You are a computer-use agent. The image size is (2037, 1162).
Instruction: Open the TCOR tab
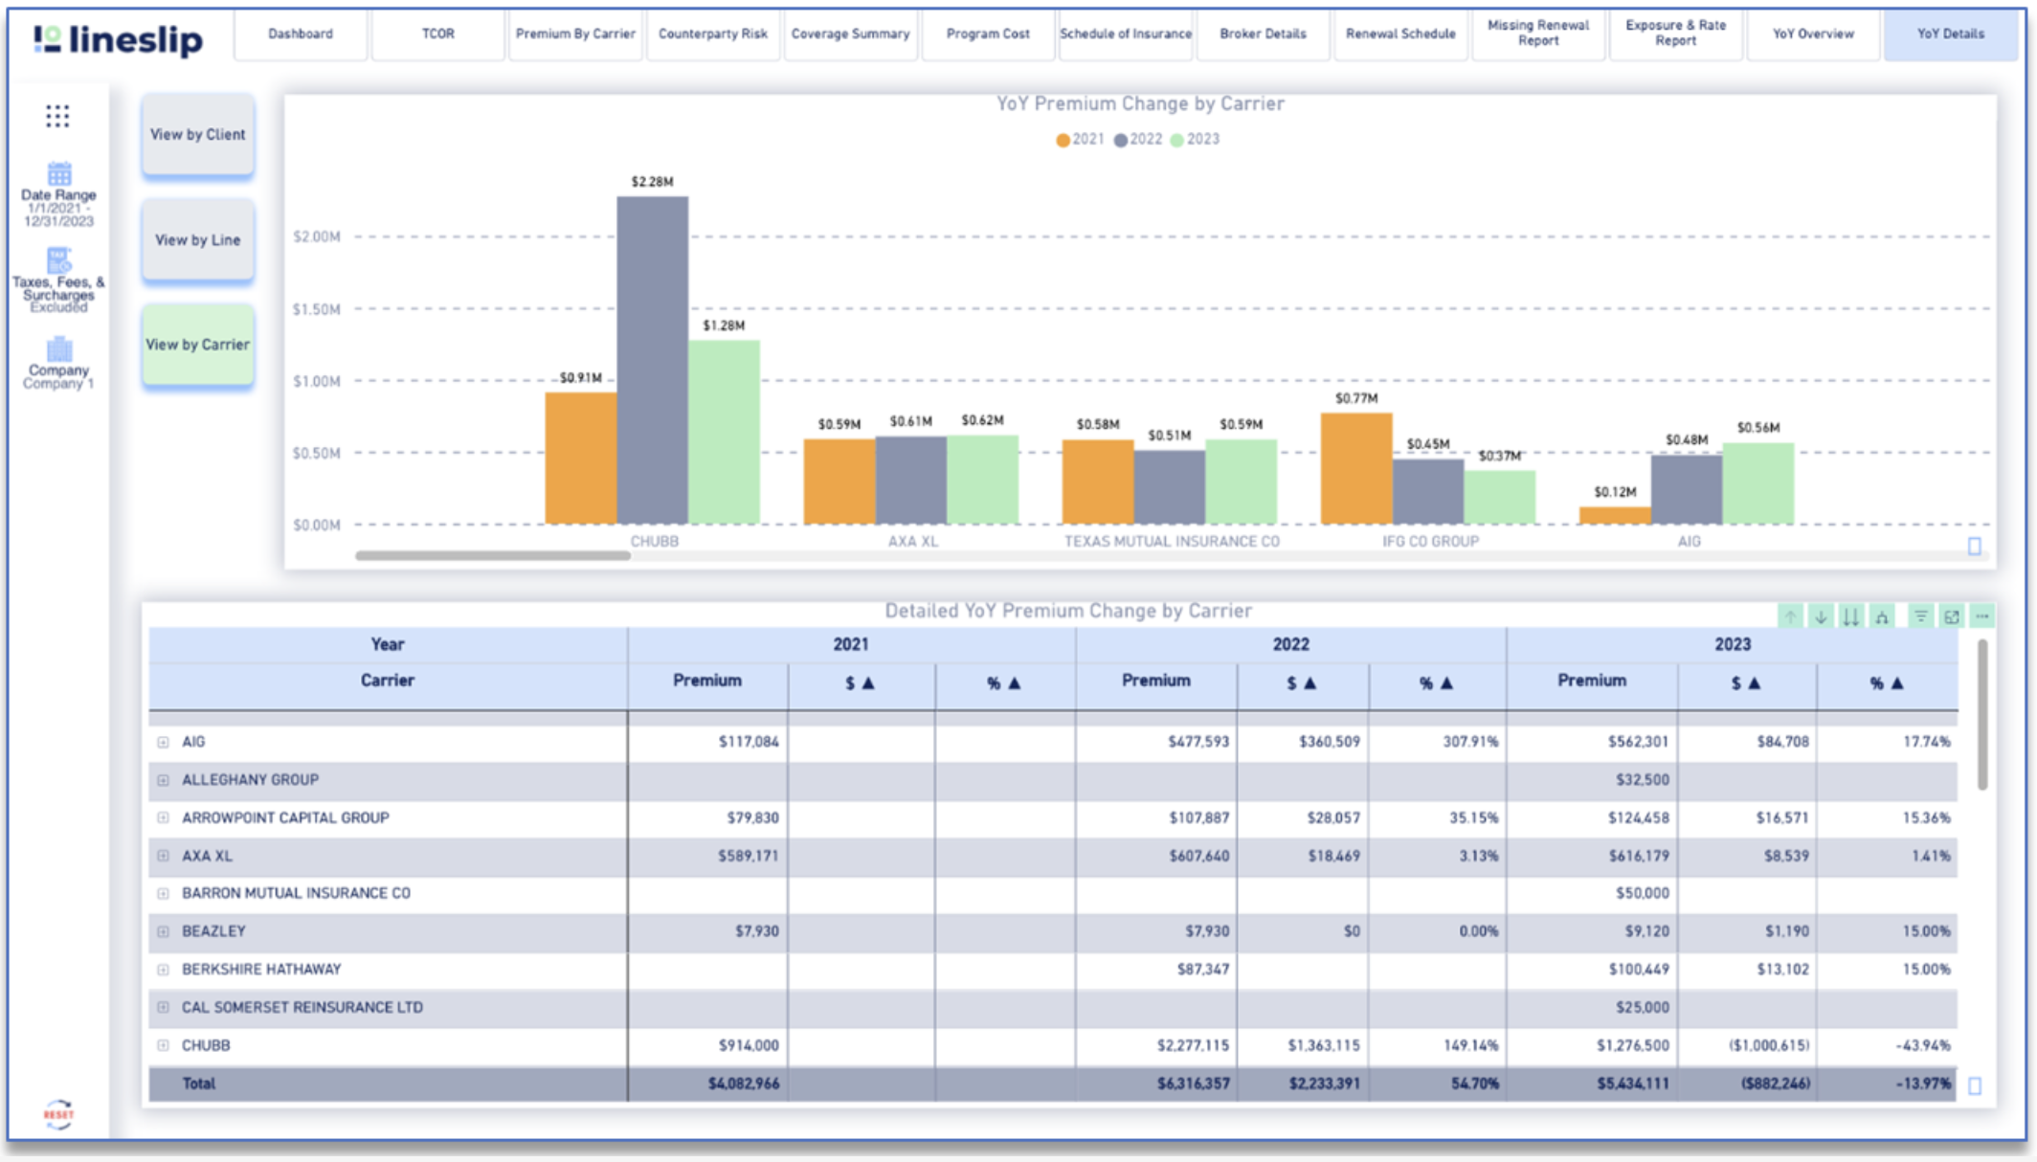438,34
